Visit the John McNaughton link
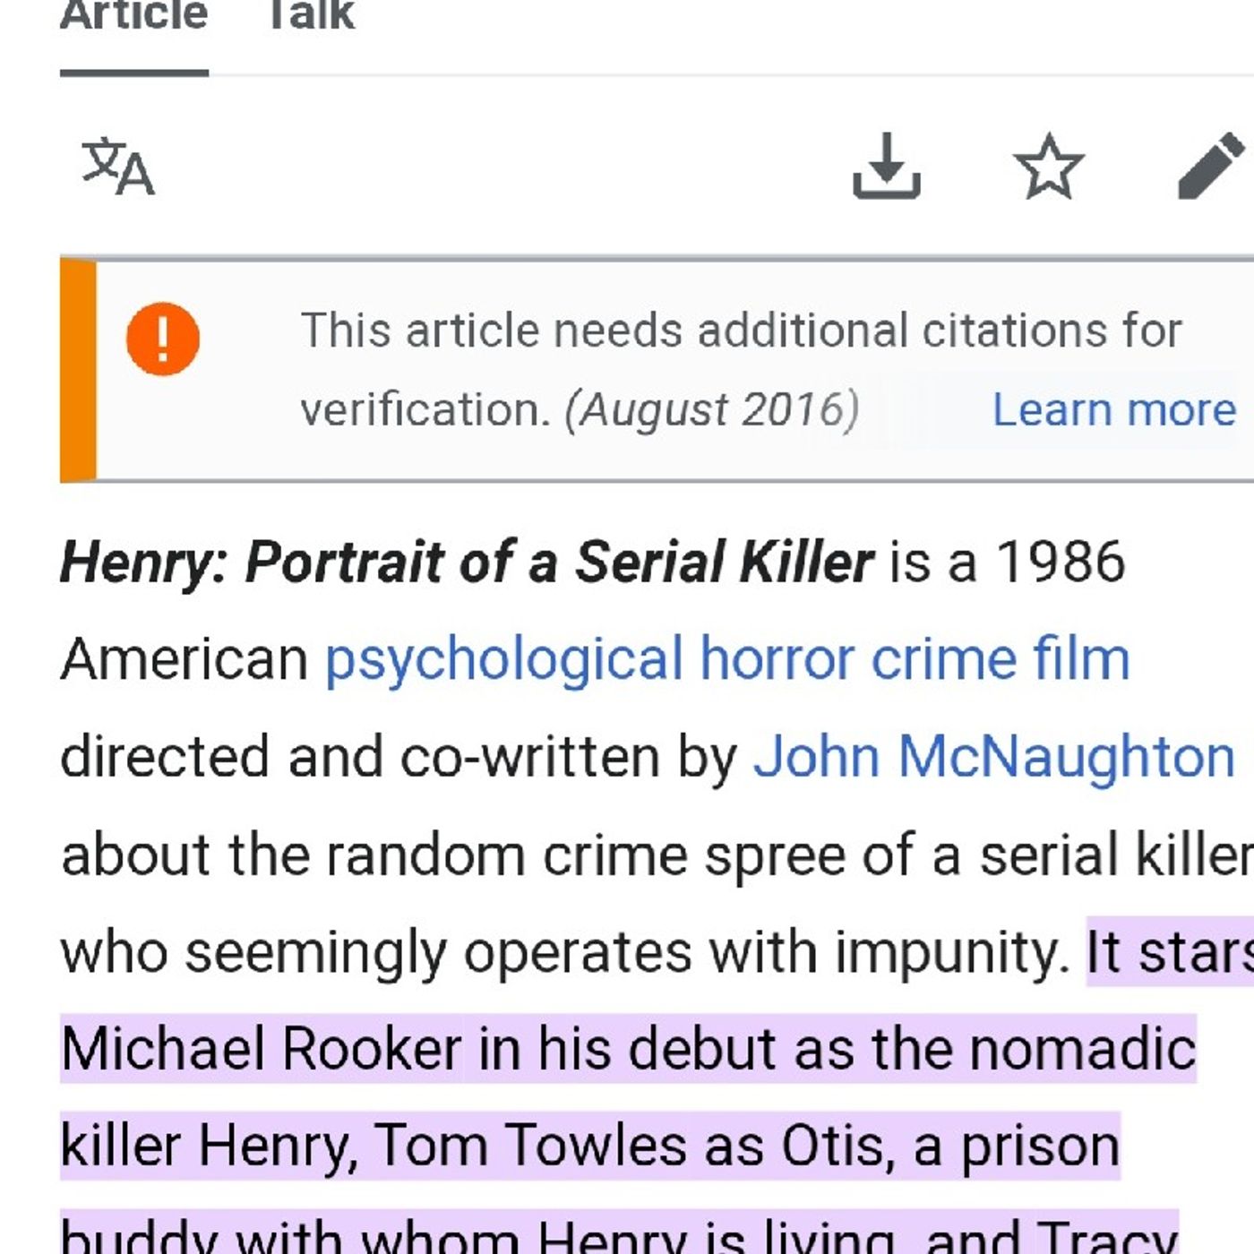 pyautogui.click(x=993, y=757)
